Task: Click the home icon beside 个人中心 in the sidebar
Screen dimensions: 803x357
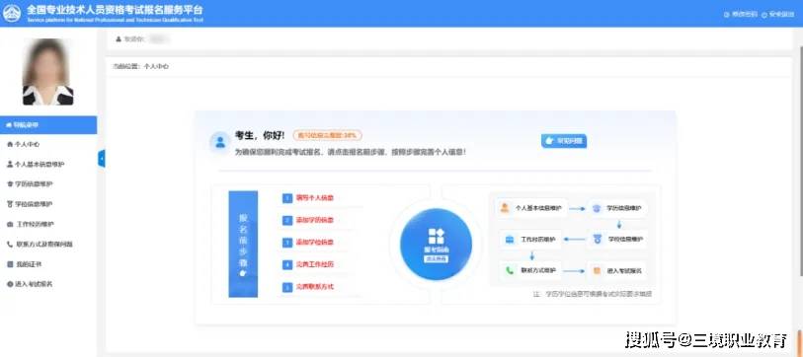Action: click(x=9, y=145)
